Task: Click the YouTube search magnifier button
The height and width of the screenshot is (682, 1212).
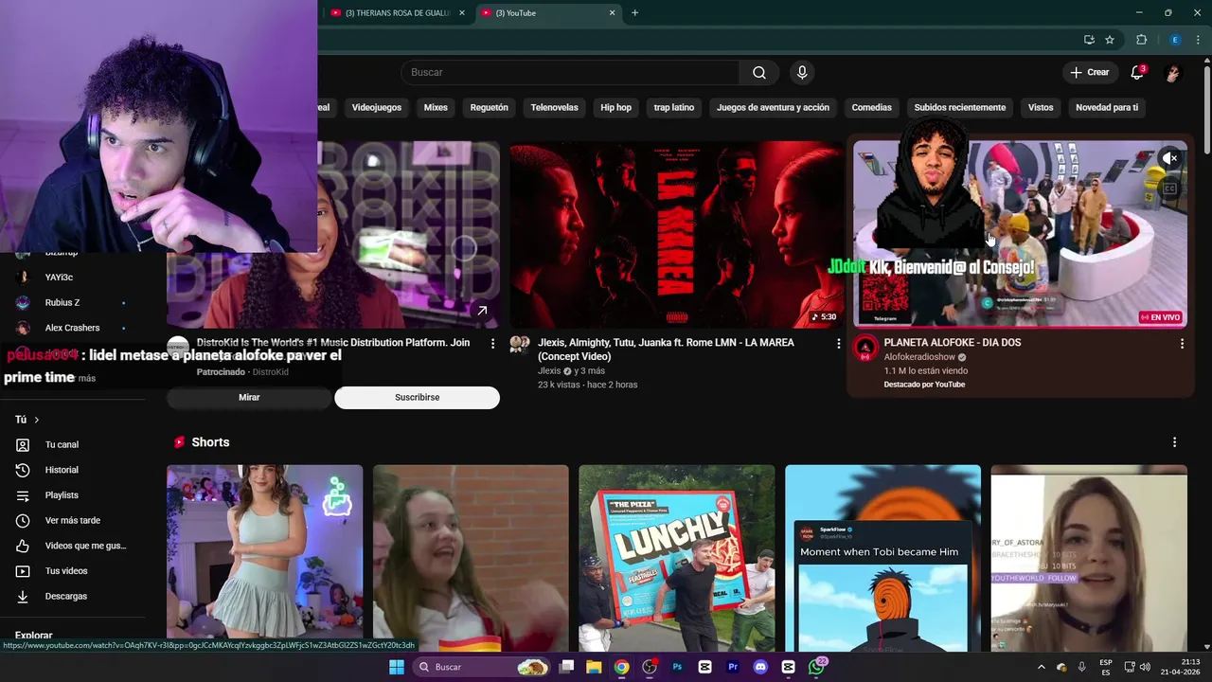Action: pos(759,73)
